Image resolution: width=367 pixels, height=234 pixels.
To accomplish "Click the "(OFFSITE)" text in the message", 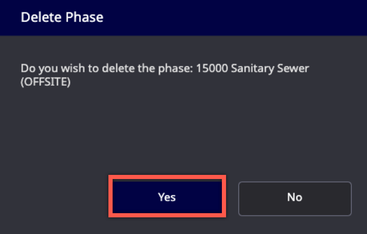I will coord(46,82).
